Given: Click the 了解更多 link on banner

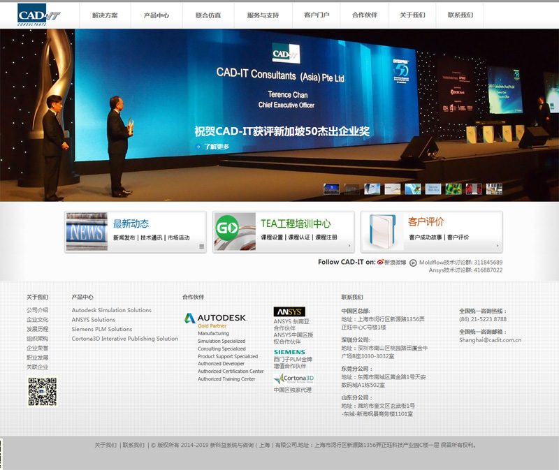Looking at the screenshot, I should [217, 147].
